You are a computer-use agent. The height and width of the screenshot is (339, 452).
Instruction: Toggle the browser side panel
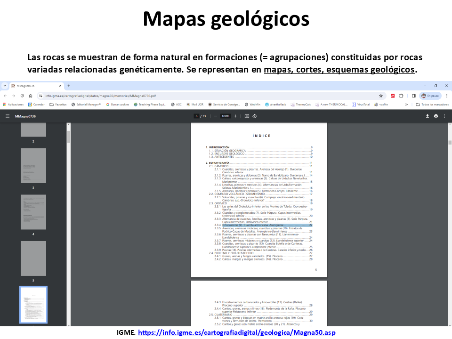[x=413, y=96]
